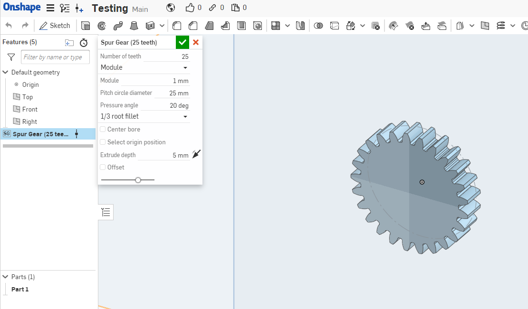Open the Onshape main hamburger menu
The image size is (528, 309).
click(50, 8)
